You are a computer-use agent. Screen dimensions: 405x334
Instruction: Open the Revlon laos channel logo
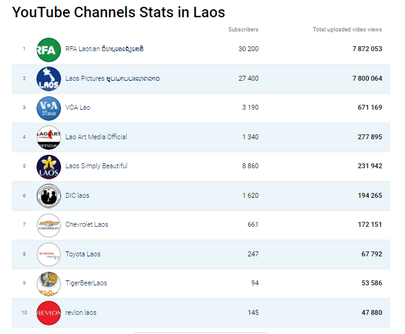pyautogui.click(x=49, y=313)
